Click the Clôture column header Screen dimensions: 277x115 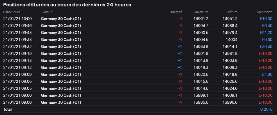coord(232,12)
